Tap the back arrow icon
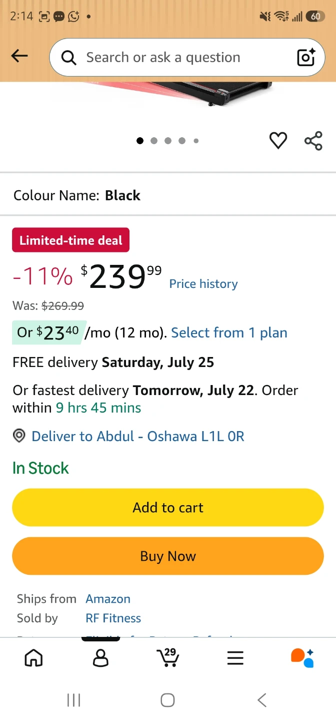 19,56
